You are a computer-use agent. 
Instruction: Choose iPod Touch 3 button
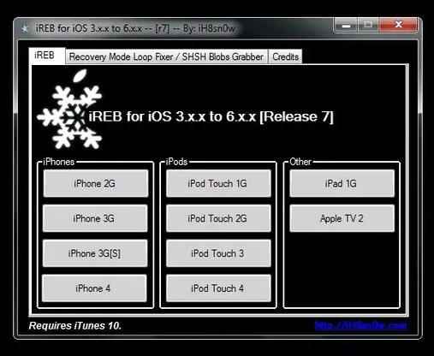coord(218,253)
